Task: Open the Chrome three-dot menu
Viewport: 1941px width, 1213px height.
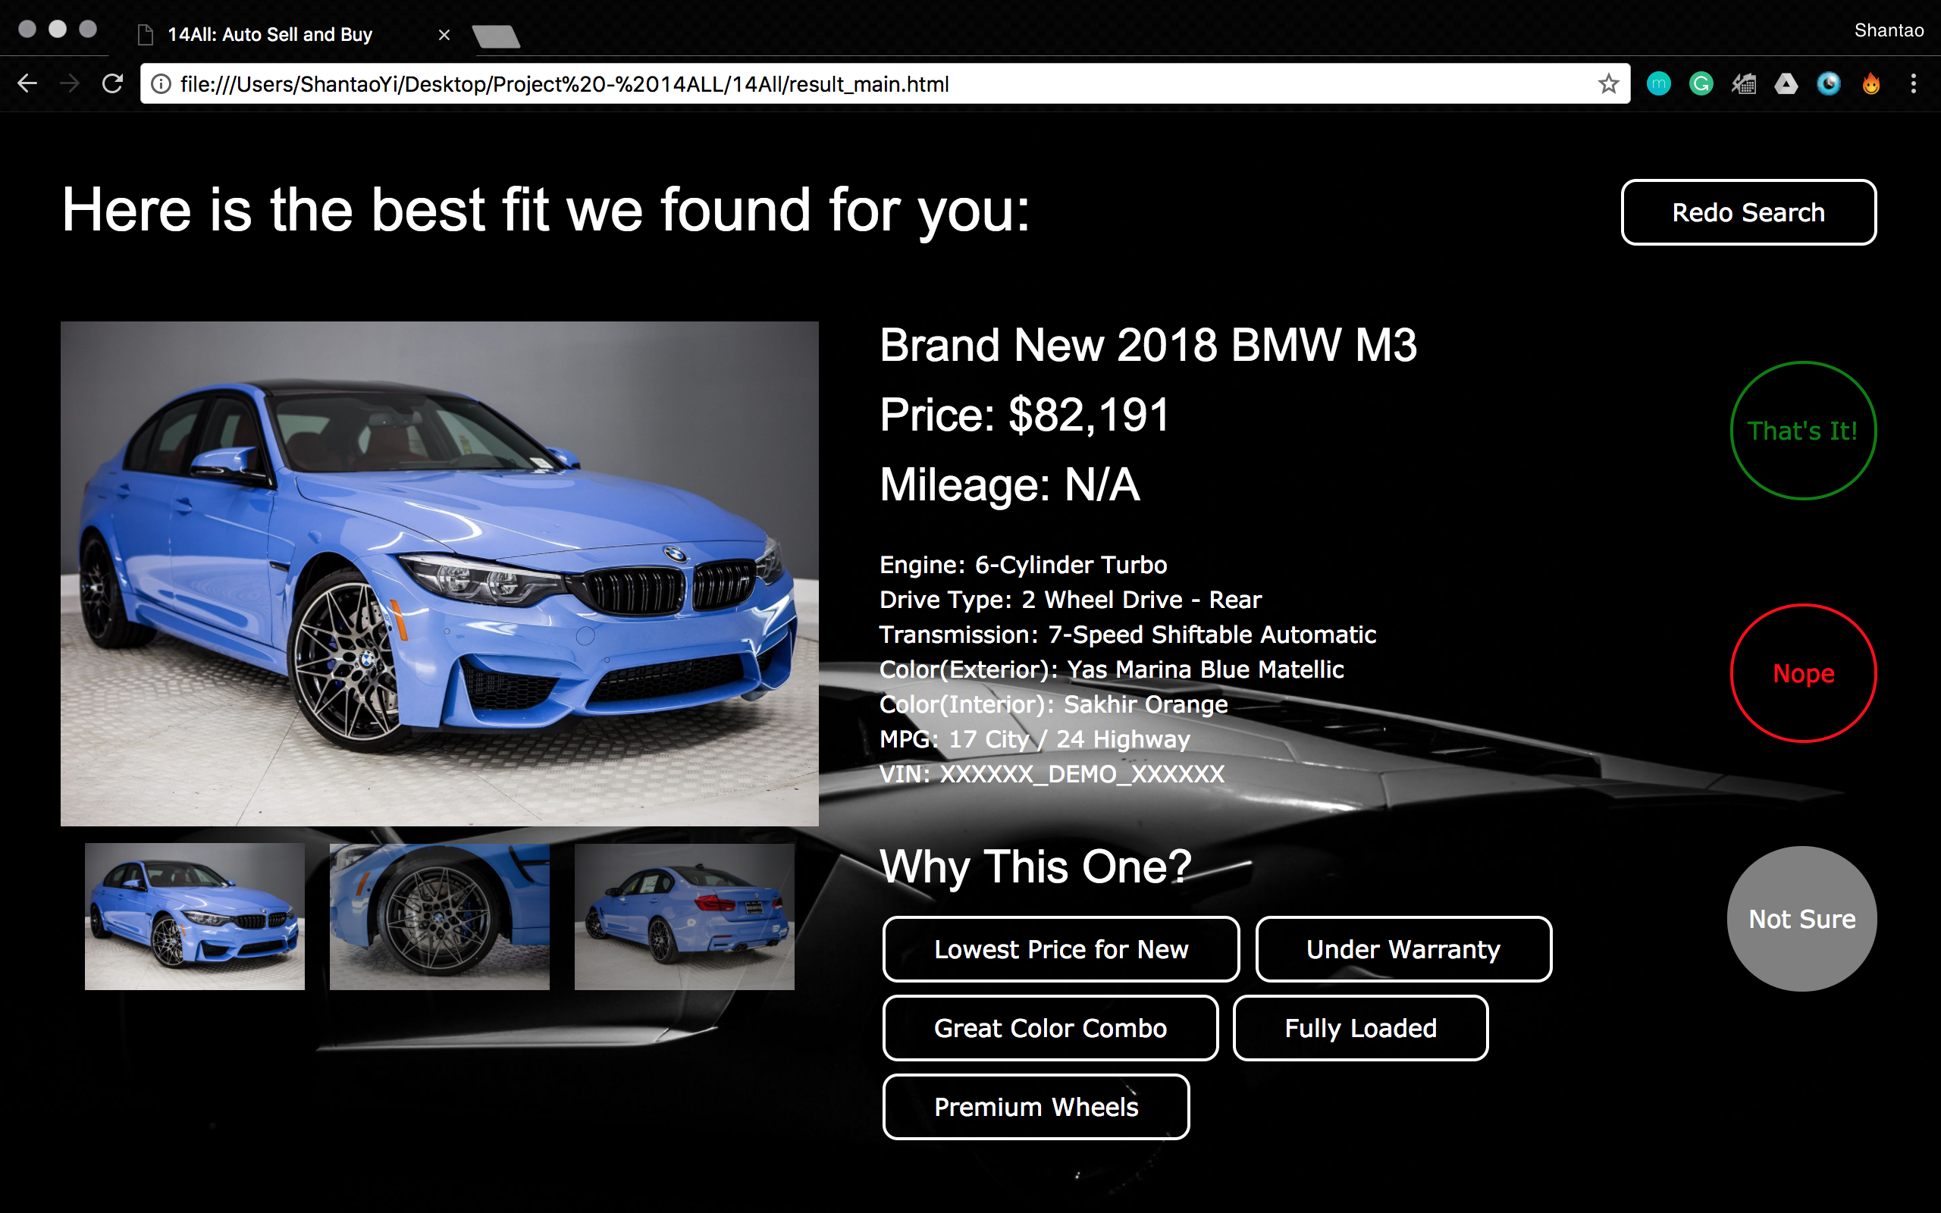Action: (1913, 83)
